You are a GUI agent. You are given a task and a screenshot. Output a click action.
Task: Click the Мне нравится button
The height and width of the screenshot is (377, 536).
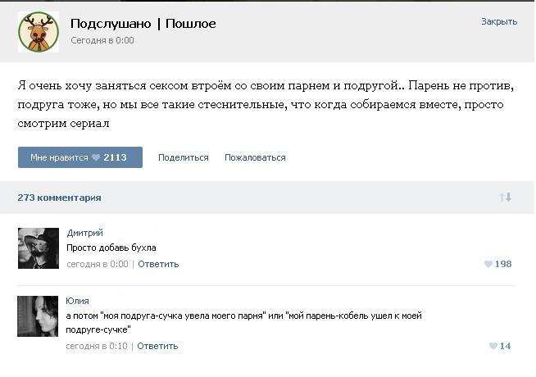tap(80, 157)
